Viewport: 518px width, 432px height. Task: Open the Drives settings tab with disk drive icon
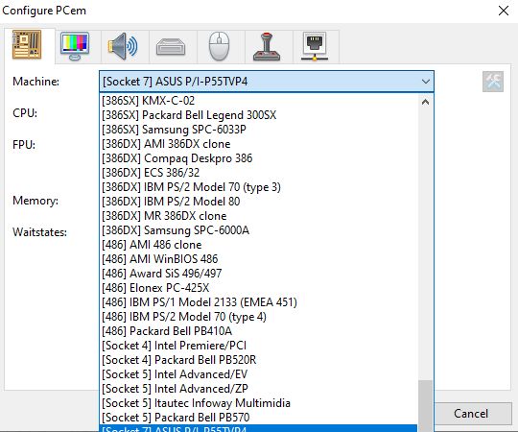171,47
